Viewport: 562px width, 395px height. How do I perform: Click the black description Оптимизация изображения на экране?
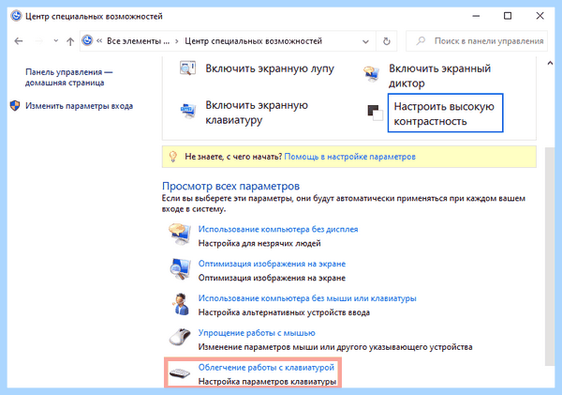click(x=272, y=278)
